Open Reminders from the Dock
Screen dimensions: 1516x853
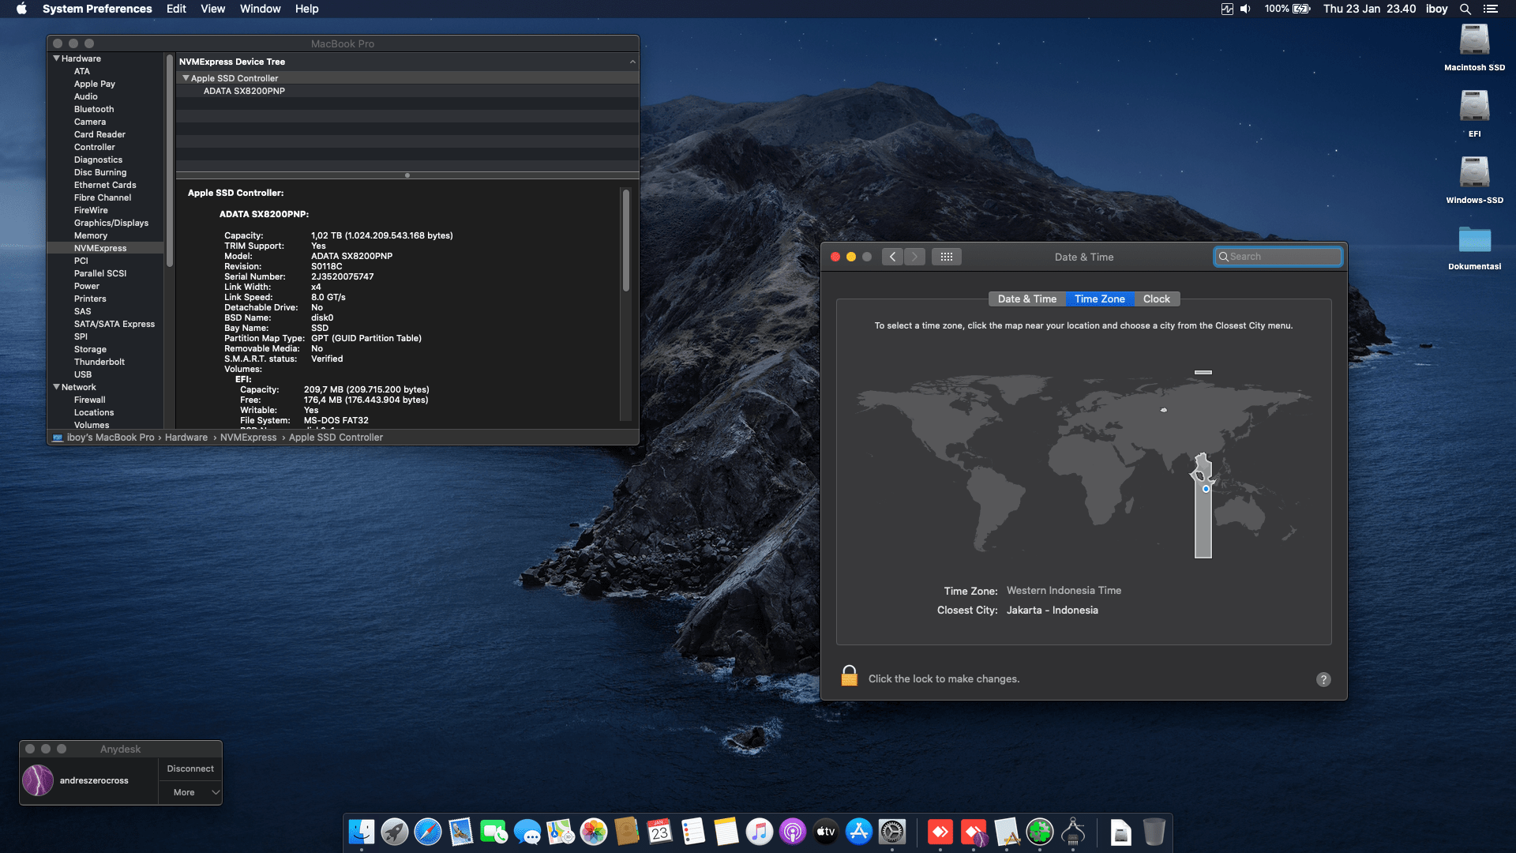coord(693,832)
